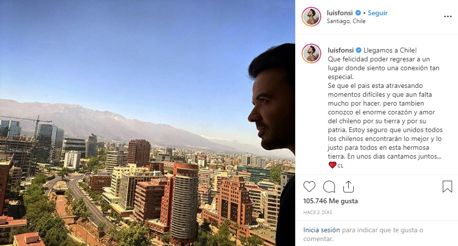This screenshot has width=458, height=246.
Task: View the 105.746 Me gusta likes list
Action: [331, 201]
